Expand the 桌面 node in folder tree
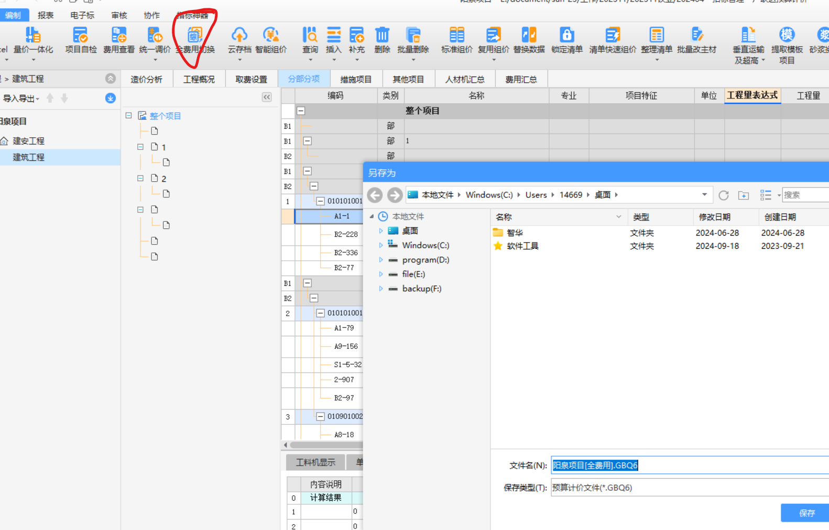The height and width of the screenshot is (530, 829). point(381,231)
